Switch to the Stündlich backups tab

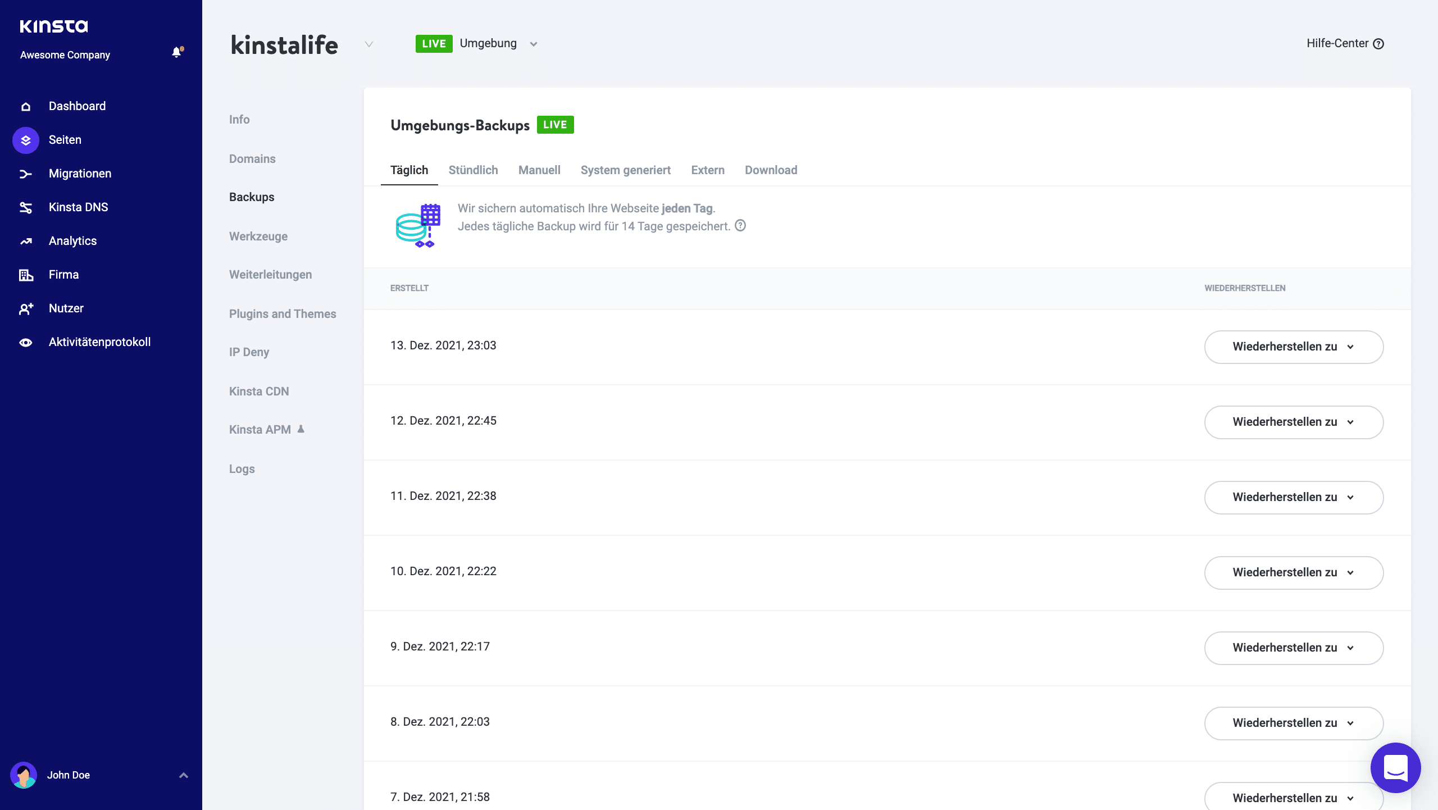click(x=473, y=170)
